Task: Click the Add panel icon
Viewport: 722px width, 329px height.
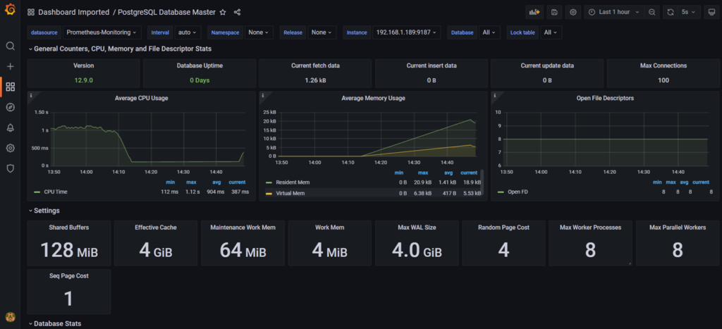Action: (x=534, y=12)
